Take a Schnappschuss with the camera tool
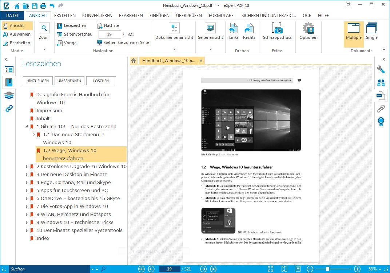The height and width of the screenshot is (273, 390). coord(277,31)
